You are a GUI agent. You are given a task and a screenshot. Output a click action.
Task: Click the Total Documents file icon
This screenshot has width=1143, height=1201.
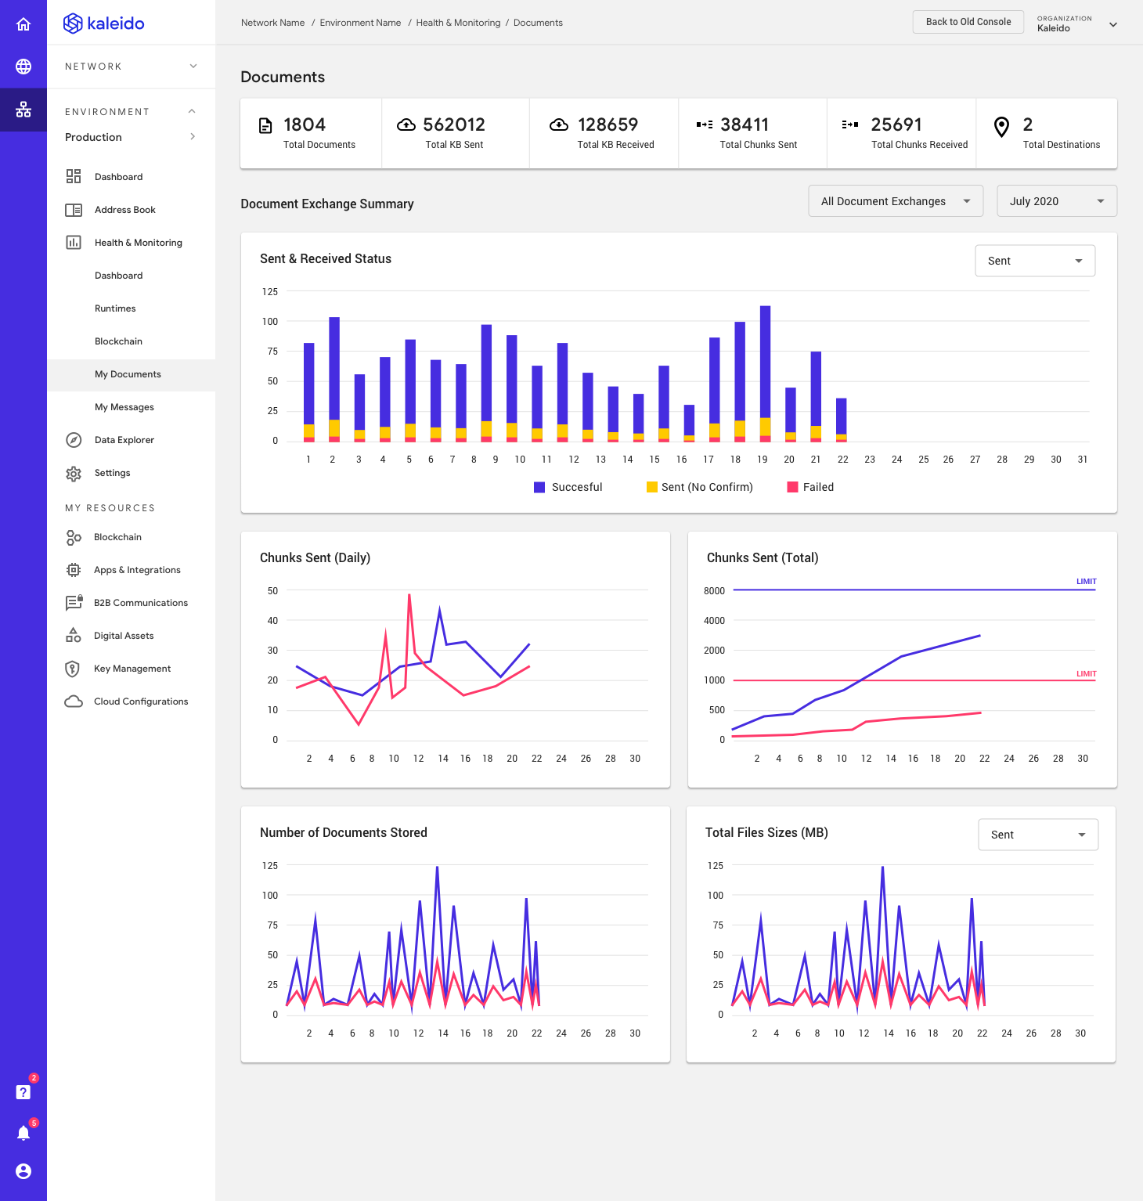(x=265, y=125)
